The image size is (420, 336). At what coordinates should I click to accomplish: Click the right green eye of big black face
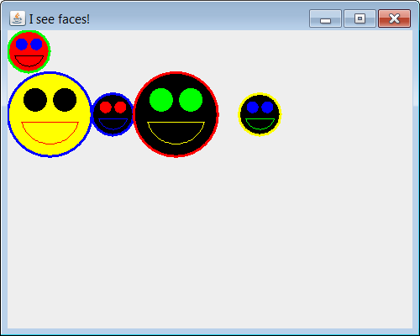pos(191,100)
